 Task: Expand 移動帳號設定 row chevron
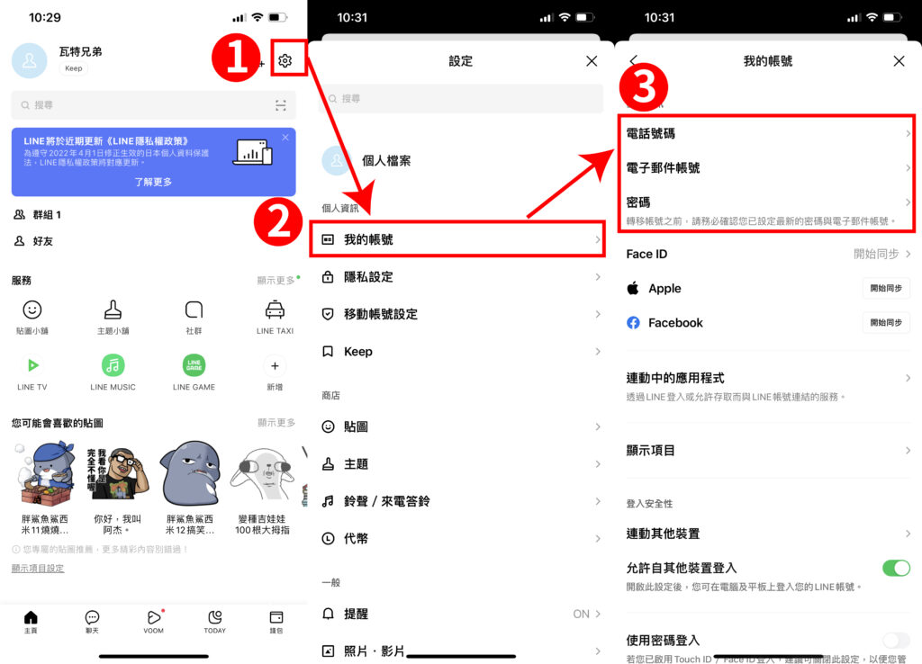pyautogui.click(x=598, y=314)
